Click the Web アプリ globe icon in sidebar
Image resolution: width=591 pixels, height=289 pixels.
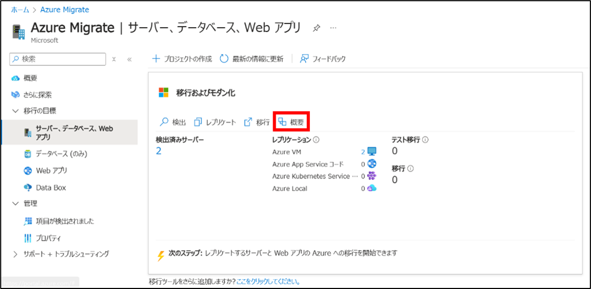point(27,171)
